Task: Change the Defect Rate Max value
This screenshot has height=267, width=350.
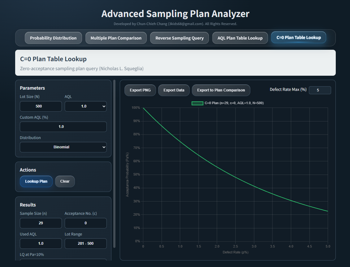Action: [x=320, y=90]
